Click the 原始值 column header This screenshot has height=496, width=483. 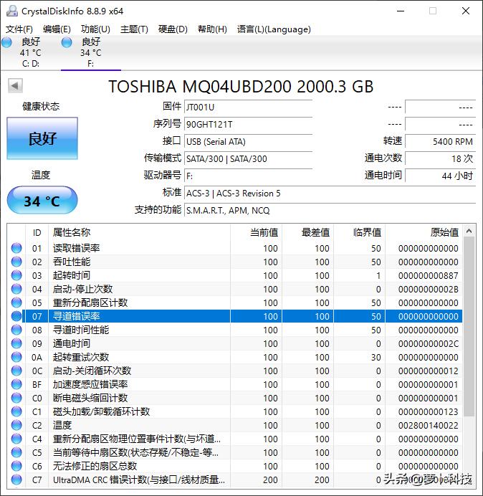444,232
